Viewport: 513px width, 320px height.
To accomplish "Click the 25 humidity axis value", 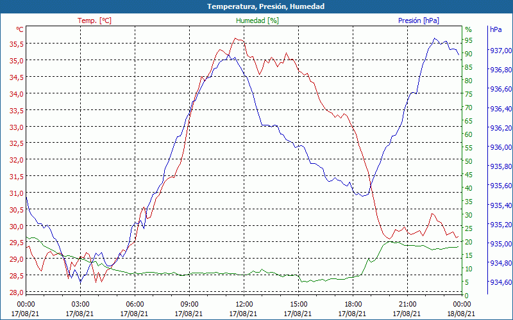I will (x=469, y=228).
